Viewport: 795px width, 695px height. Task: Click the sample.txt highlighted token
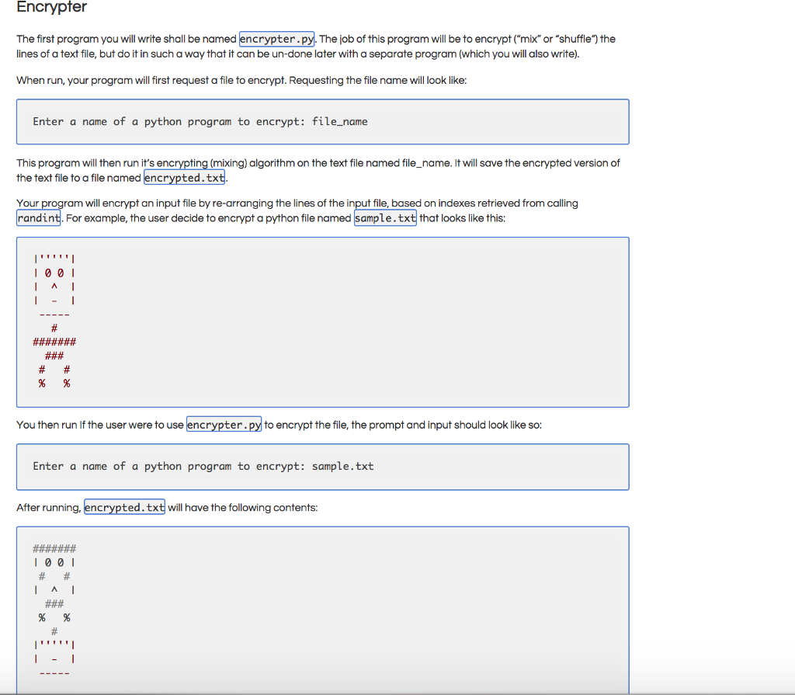[x=385, y=218]
